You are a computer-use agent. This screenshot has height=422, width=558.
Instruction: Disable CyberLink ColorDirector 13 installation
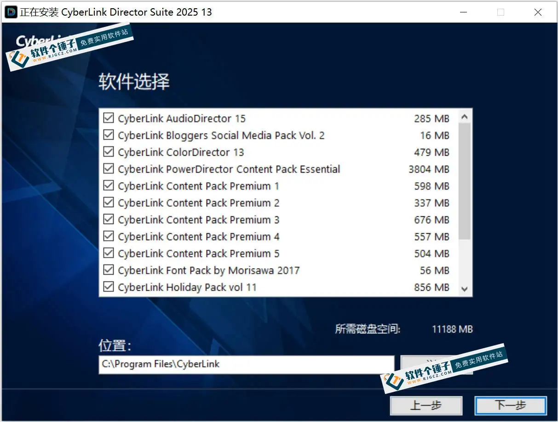(x=109, y=152)
